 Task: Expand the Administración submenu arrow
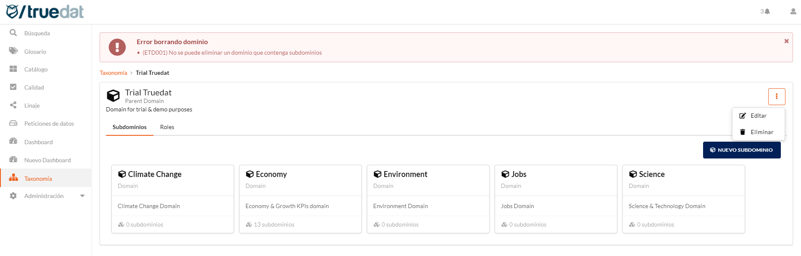(82, 196)
